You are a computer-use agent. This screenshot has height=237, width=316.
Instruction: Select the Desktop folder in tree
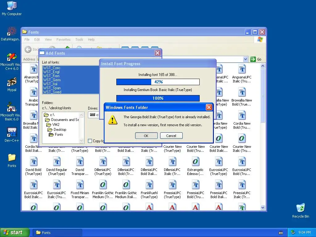click(57, 130)
